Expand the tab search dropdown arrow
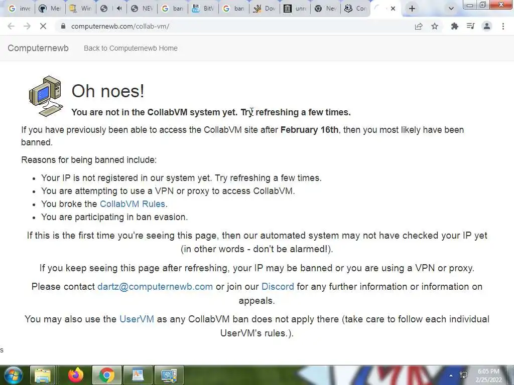Screen dimensions: 514x385 click(x=451, y=9)
